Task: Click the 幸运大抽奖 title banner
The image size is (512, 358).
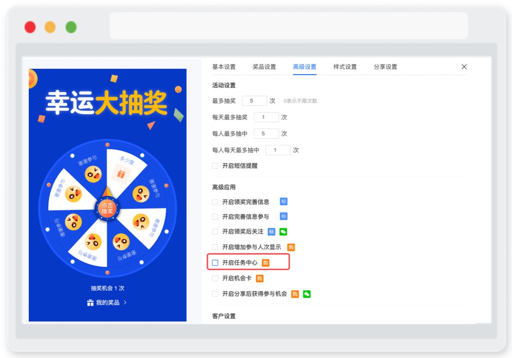Action: tap(106, 103)
